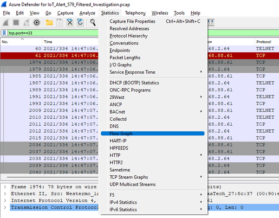Select UDP Multicast Streams

coord(152,185)
